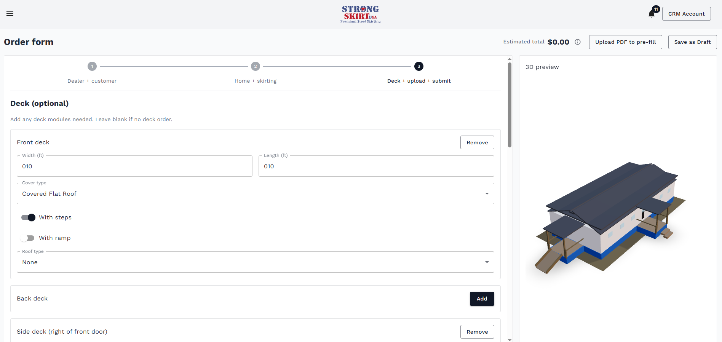Click the form's vertical scrollbar thumb

pos(510,105)
